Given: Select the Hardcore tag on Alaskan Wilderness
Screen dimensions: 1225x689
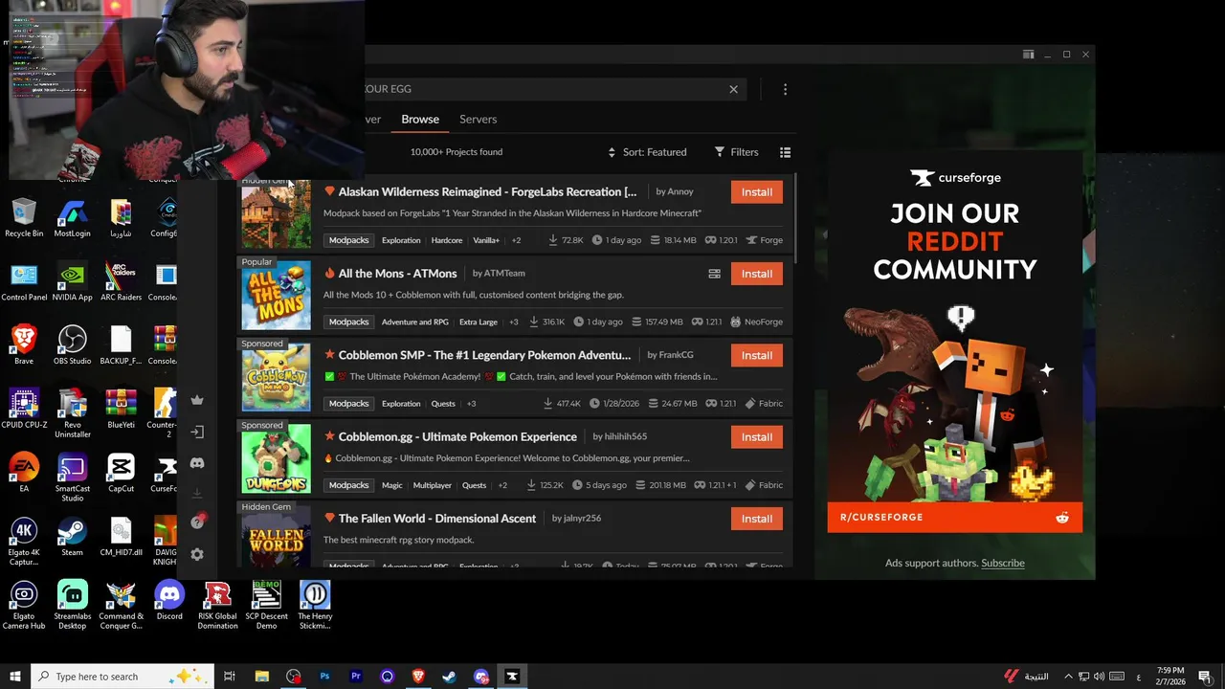Looking at the screenshot, I should click(447, 240).
